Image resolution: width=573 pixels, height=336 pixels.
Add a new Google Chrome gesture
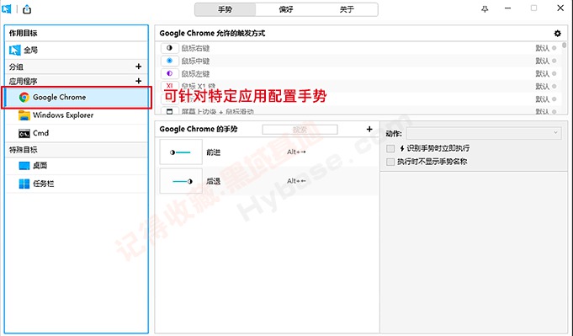[x=369, y=129]
